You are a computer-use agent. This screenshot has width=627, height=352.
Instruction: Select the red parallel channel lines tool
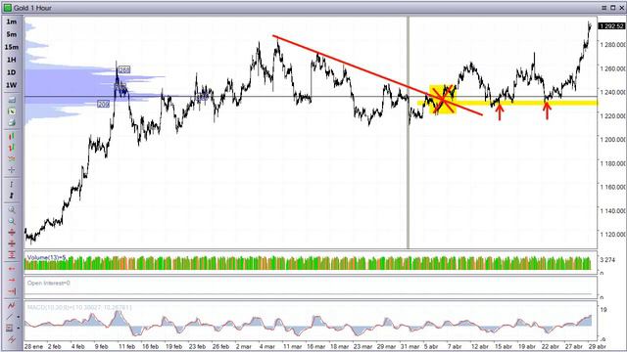point(11,339)
